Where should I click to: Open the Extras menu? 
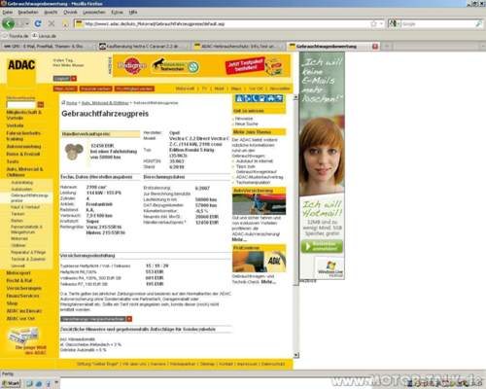pos(117,12)
